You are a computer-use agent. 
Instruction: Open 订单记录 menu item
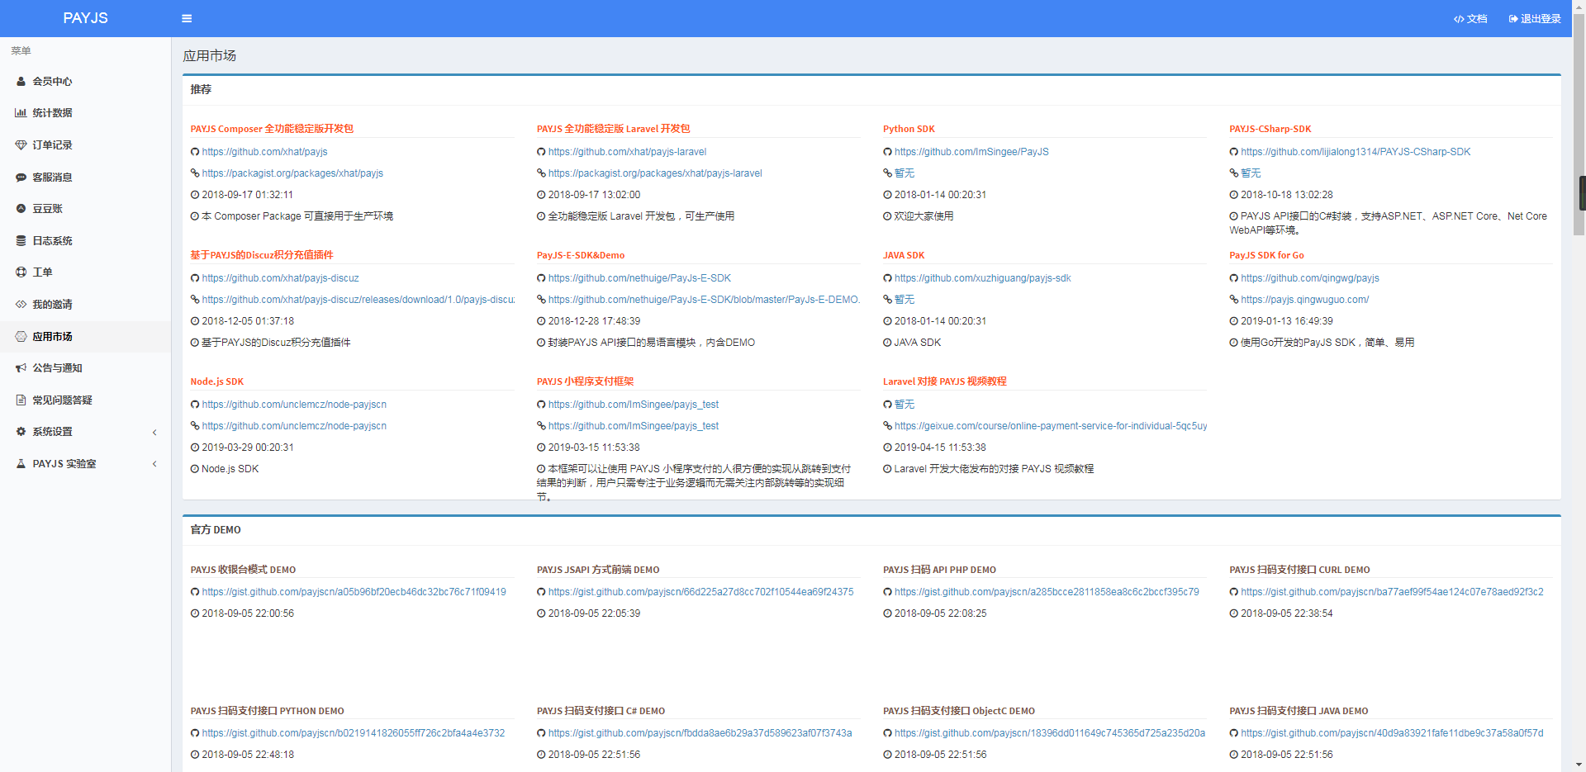pos(86,145)
